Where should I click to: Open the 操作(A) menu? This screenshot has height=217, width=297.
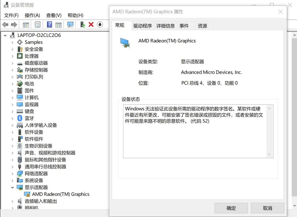point(32,15)
